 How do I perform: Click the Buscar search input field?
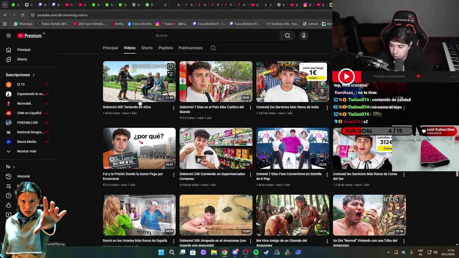pyautogui.click(x=216, y=35)
